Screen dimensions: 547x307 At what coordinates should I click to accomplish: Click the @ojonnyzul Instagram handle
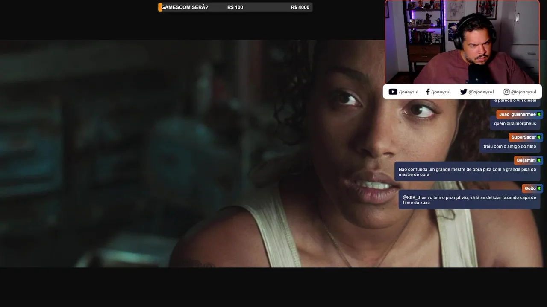coord(523,92)
